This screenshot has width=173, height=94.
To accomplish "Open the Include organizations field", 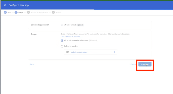I will click(x=91, y=52).
